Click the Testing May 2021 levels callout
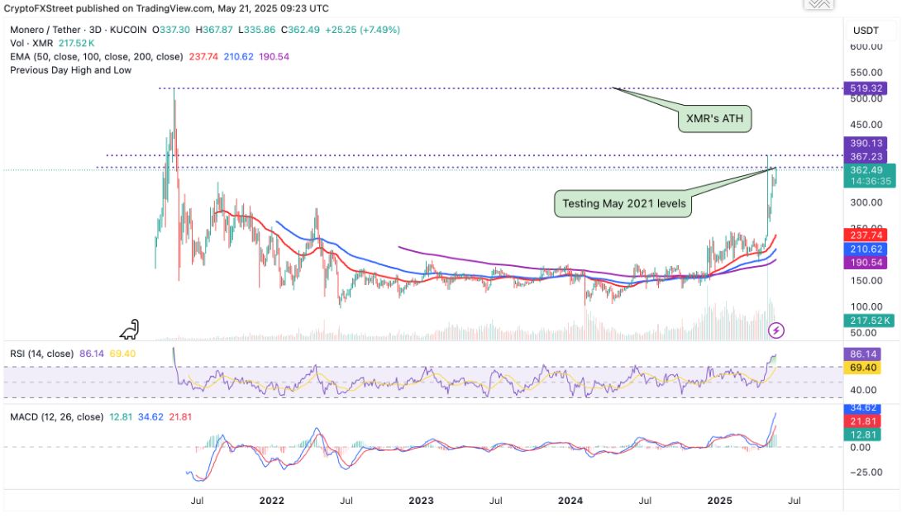Viewport: 902px width, 518px height. coord(623,203)
